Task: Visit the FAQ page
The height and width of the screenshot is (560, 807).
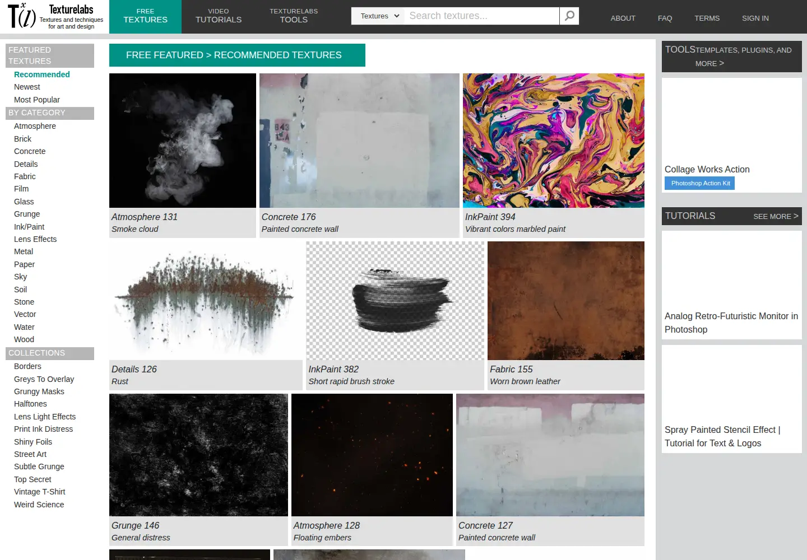Action: pos(665,18)
